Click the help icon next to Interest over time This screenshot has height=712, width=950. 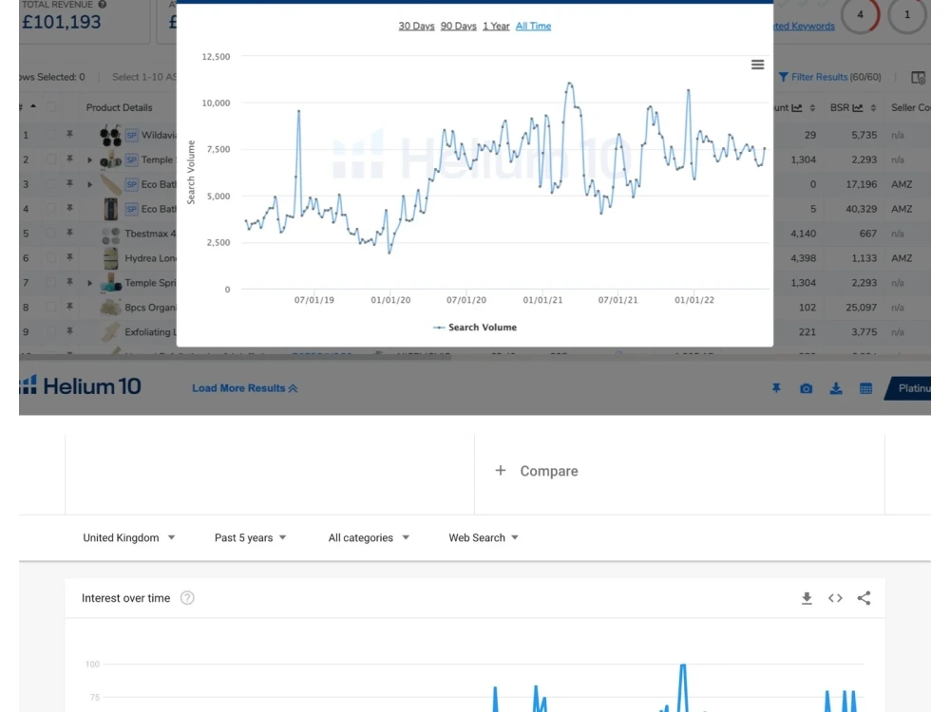[187, 598]
